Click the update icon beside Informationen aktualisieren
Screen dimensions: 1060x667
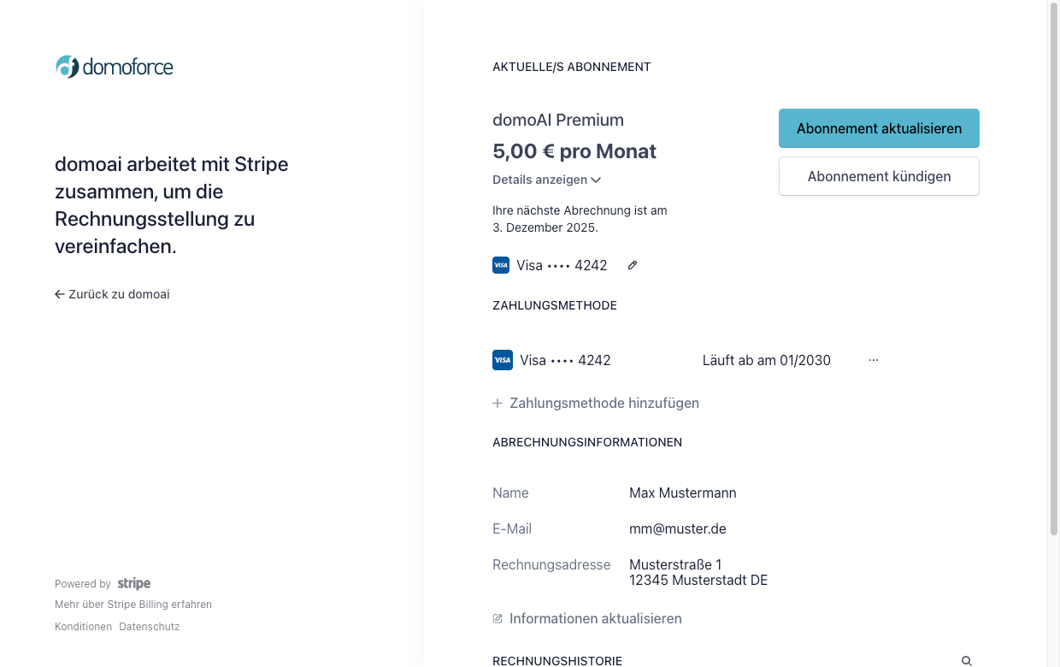(x=498, y=617)
